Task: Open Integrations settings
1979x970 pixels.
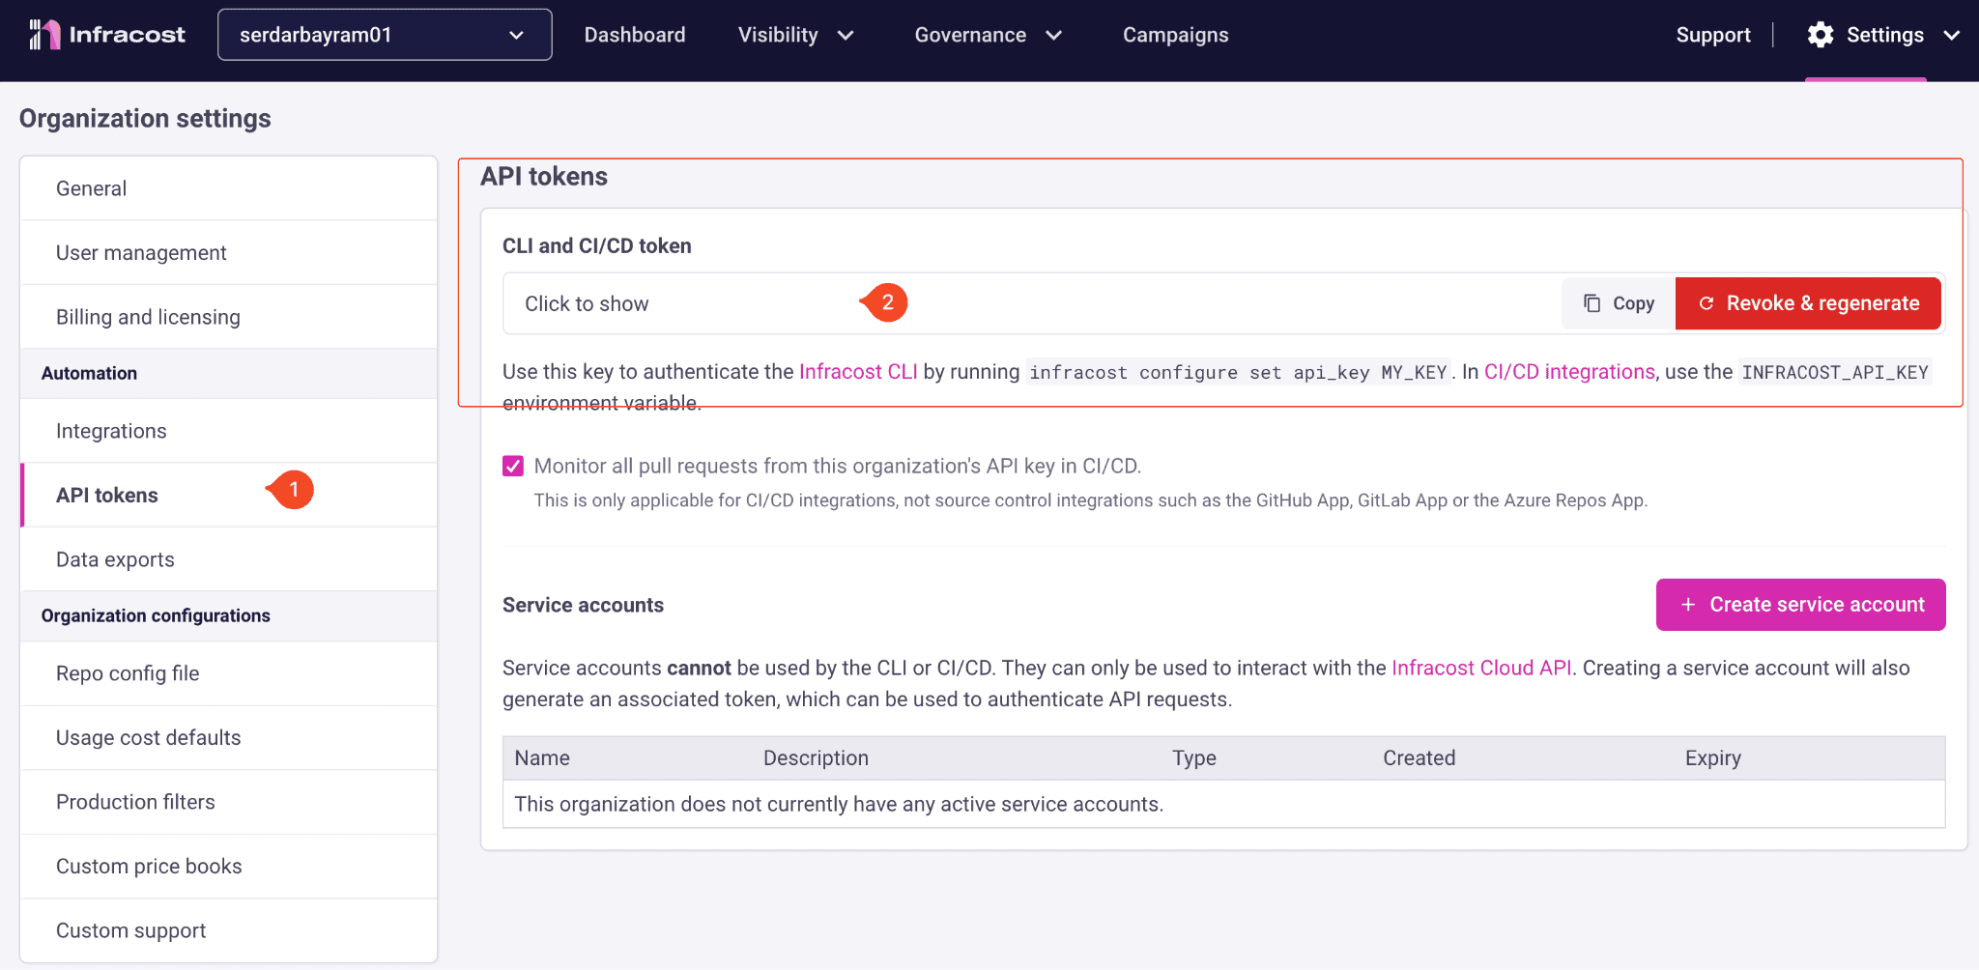Action: coord(229,431)
